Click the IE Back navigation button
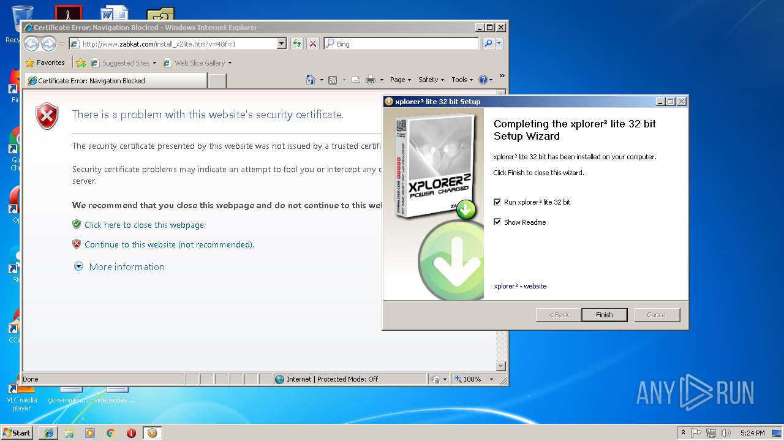784x441 pixels. pyautogui.click(x=31, y=43)
